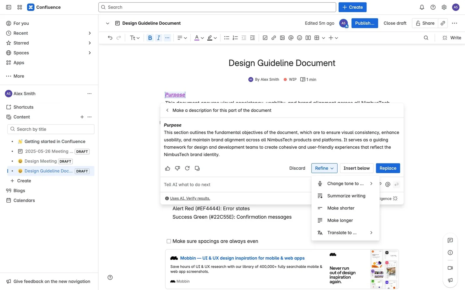Indent the current list item

tap(253, 38)
